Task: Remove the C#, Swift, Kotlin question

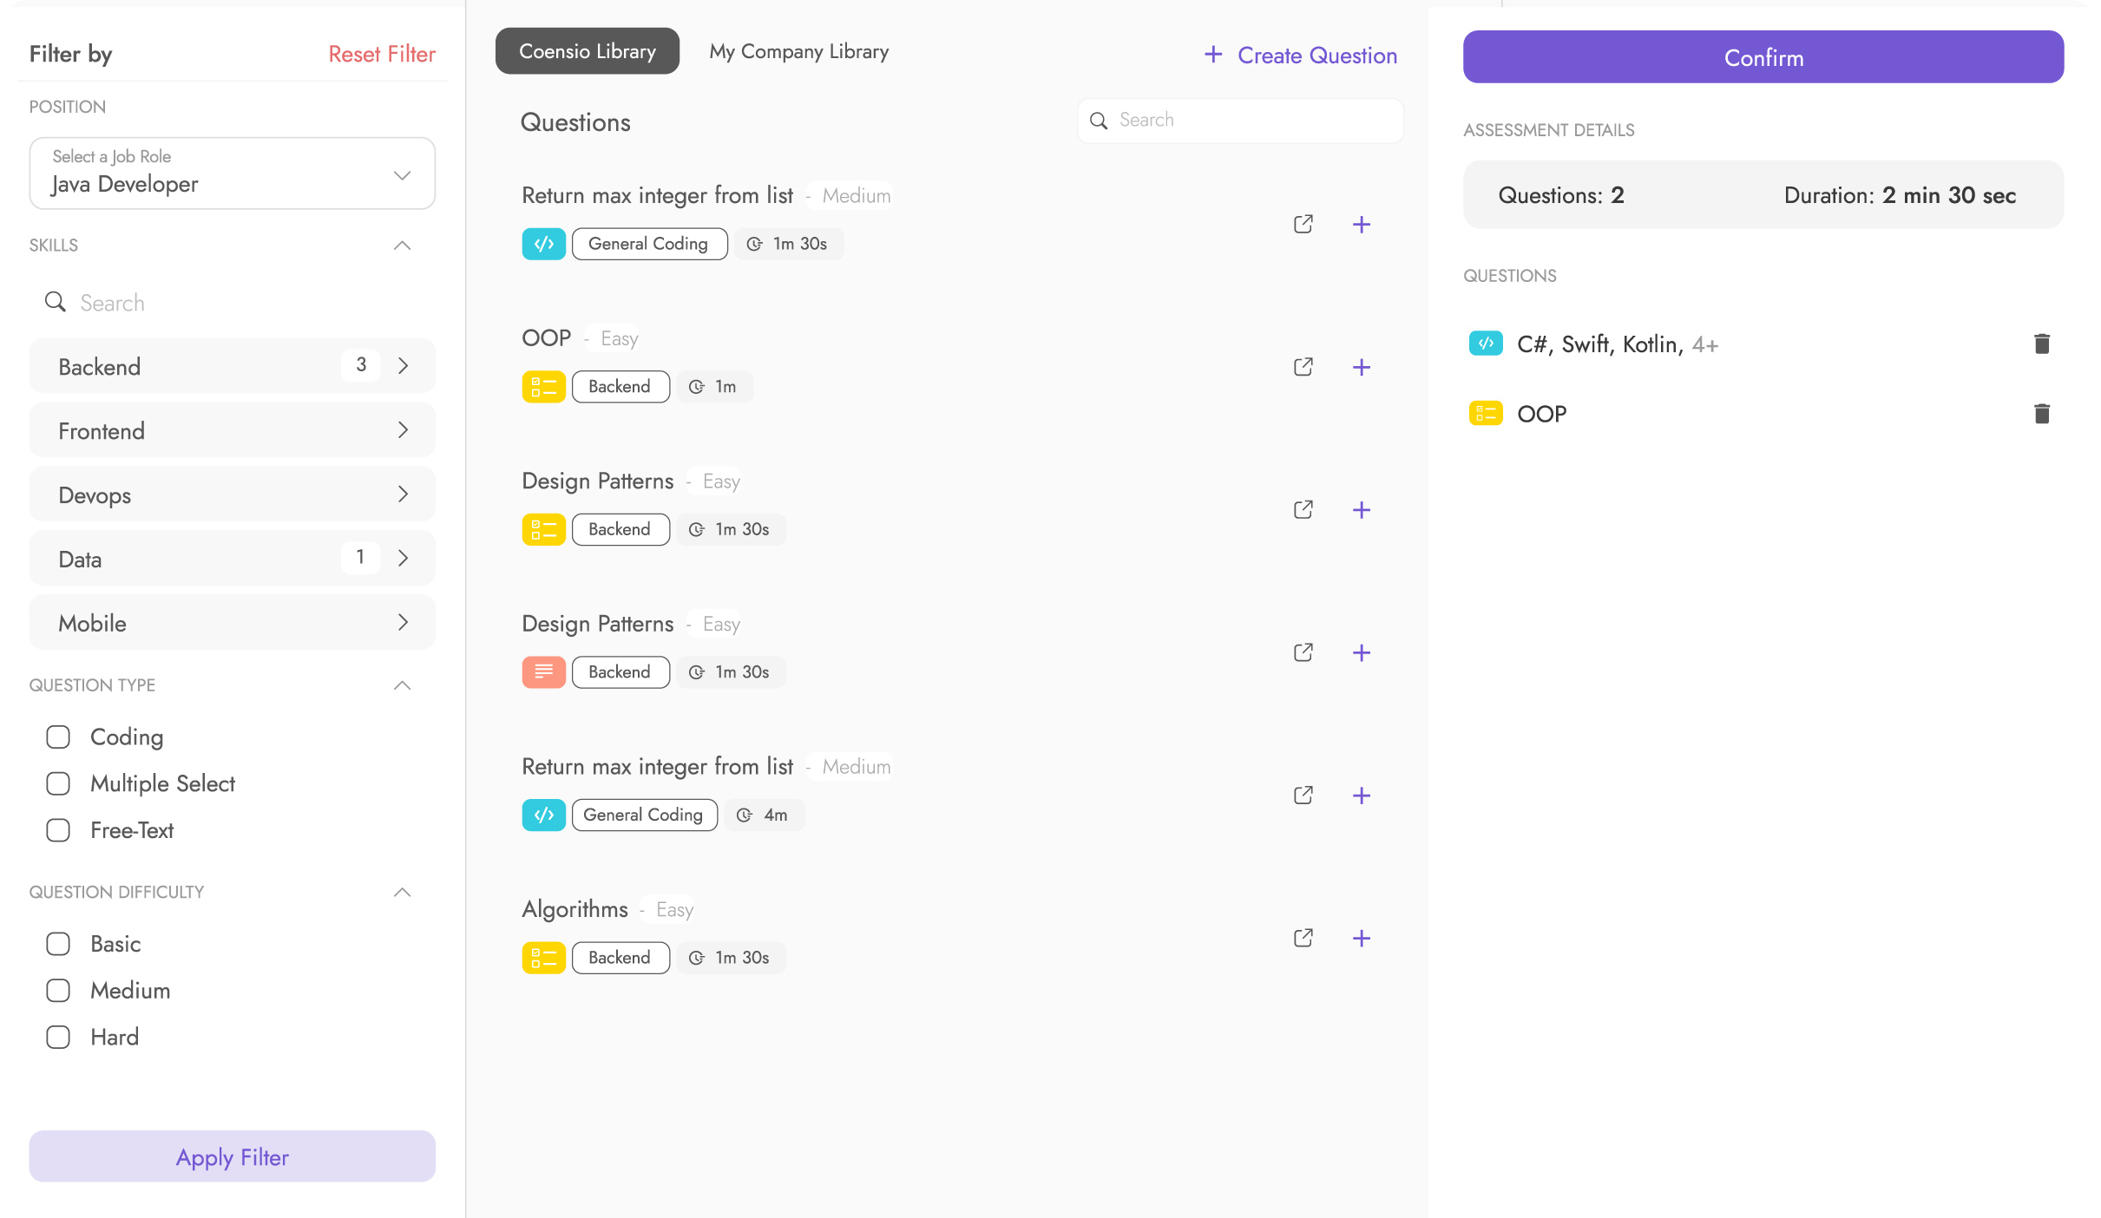Action: [2041, 344]
